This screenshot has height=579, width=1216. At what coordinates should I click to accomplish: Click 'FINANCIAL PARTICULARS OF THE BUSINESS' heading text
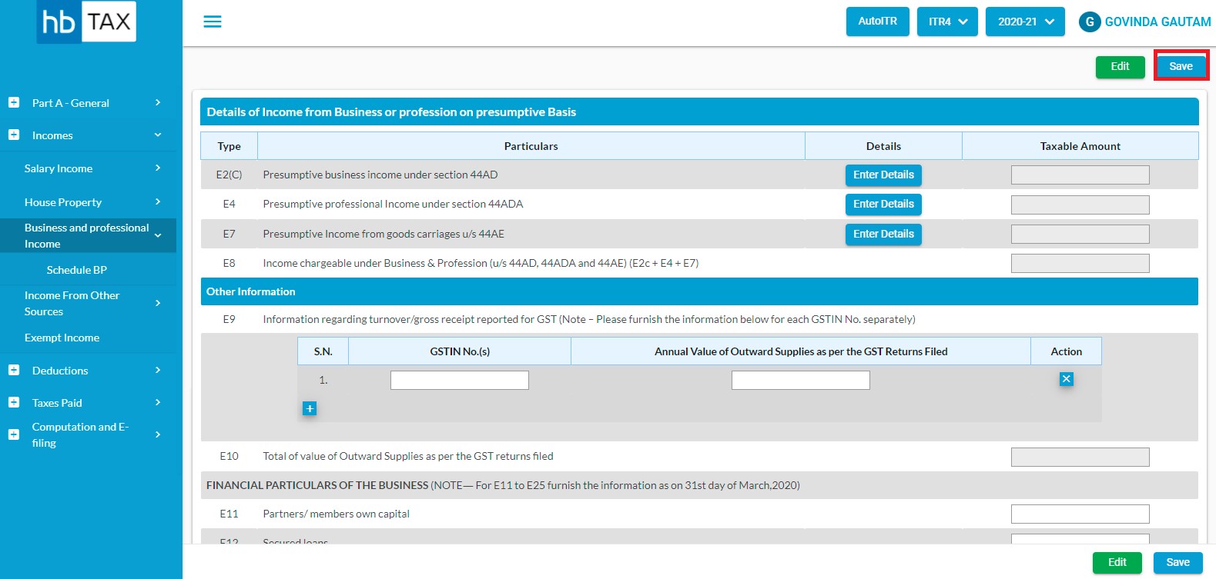coord(317,485)
